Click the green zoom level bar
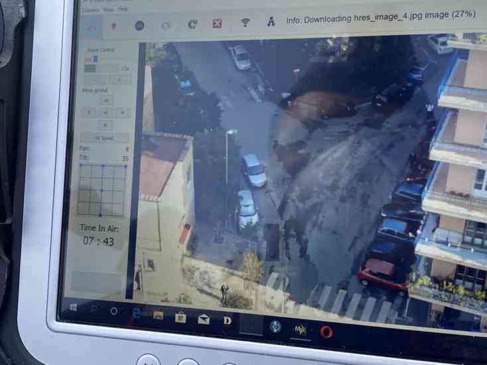Screen dimensions: 487x365 tap(90, 68)
